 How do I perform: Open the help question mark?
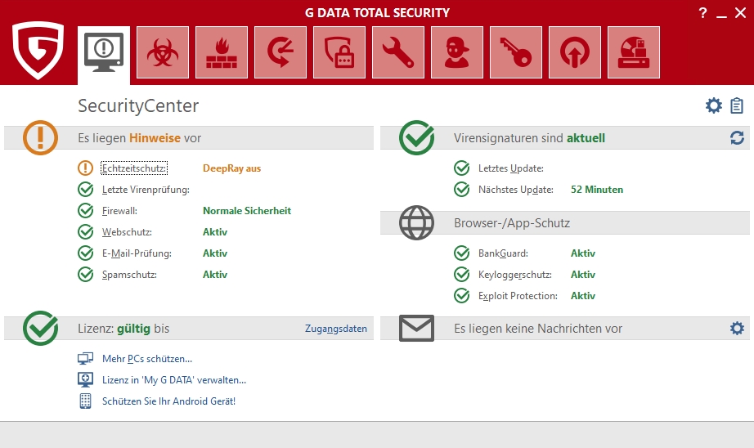tap(703, 13)
